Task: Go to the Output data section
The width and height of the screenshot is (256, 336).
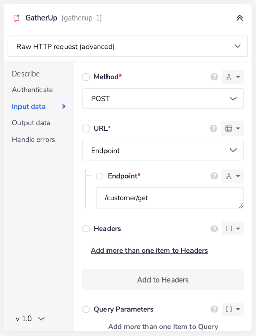Action: coord(31,123)
